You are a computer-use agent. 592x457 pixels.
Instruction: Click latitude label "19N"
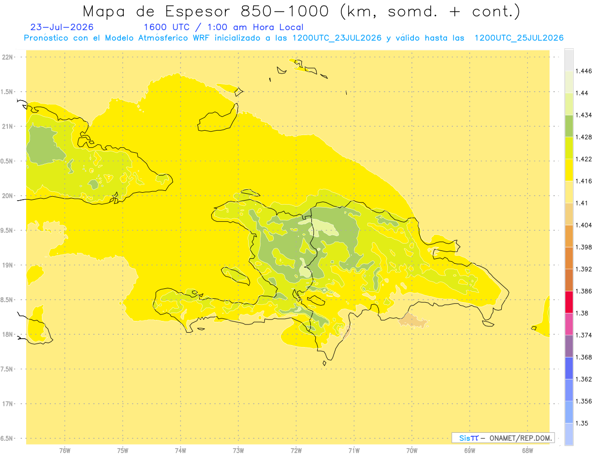pyautogui.click(x=8, y=265)
